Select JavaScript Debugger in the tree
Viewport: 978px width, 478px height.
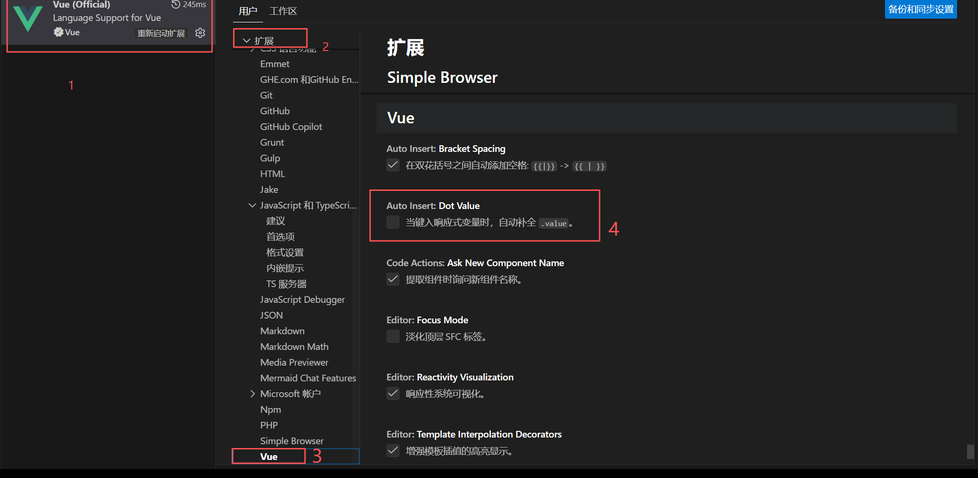click(x=302, y=299)
